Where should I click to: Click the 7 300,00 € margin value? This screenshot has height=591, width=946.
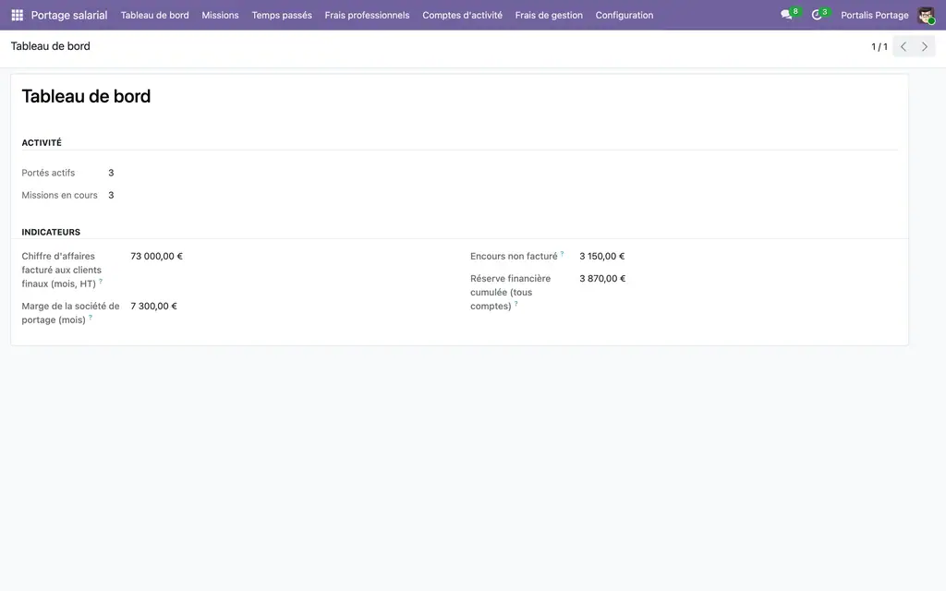pos(154,307)
